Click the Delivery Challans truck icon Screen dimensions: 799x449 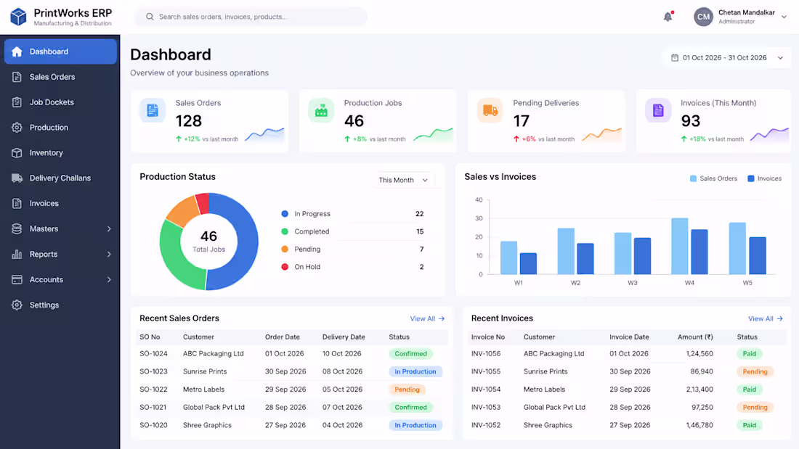[17, 178]
